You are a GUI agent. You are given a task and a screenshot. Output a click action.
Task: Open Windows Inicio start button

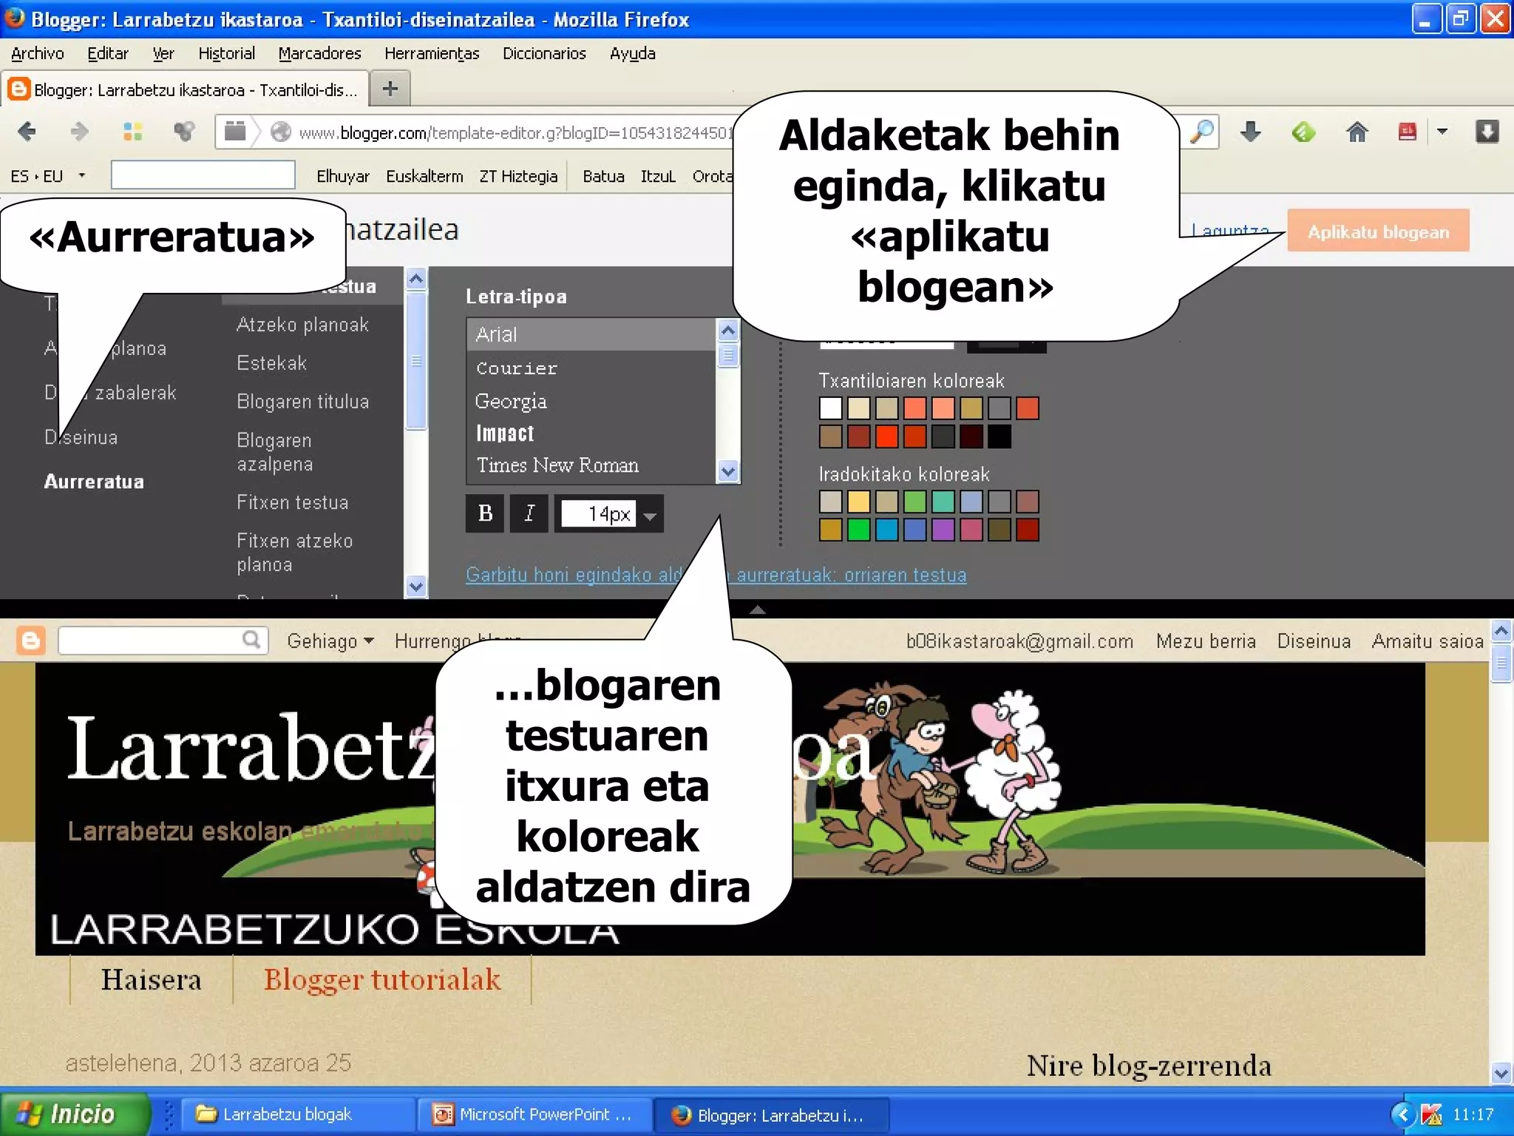pos(74,1114)
